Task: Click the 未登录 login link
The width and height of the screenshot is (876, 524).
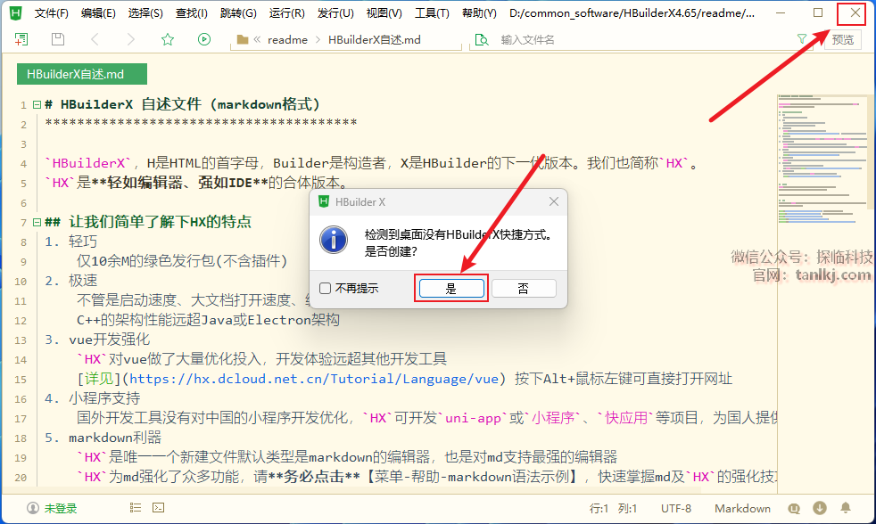Action: click(61, 508)
